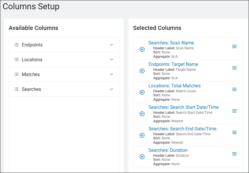
Task: Click the list icon next to Matches
Action: [16, 74]
